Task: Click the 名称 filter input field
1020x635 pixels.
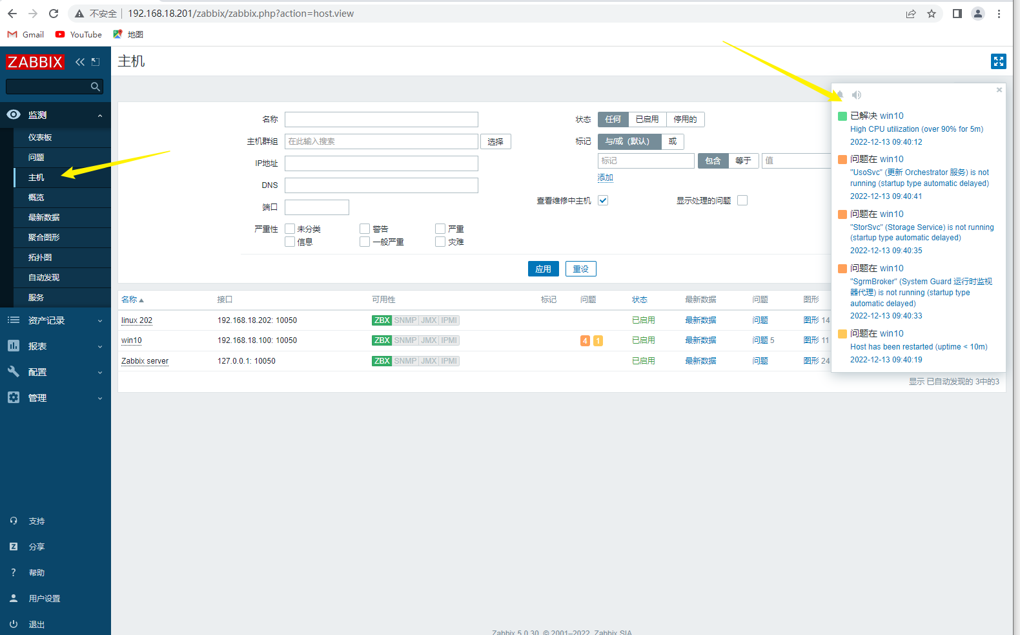Action: tap(381, 120)
